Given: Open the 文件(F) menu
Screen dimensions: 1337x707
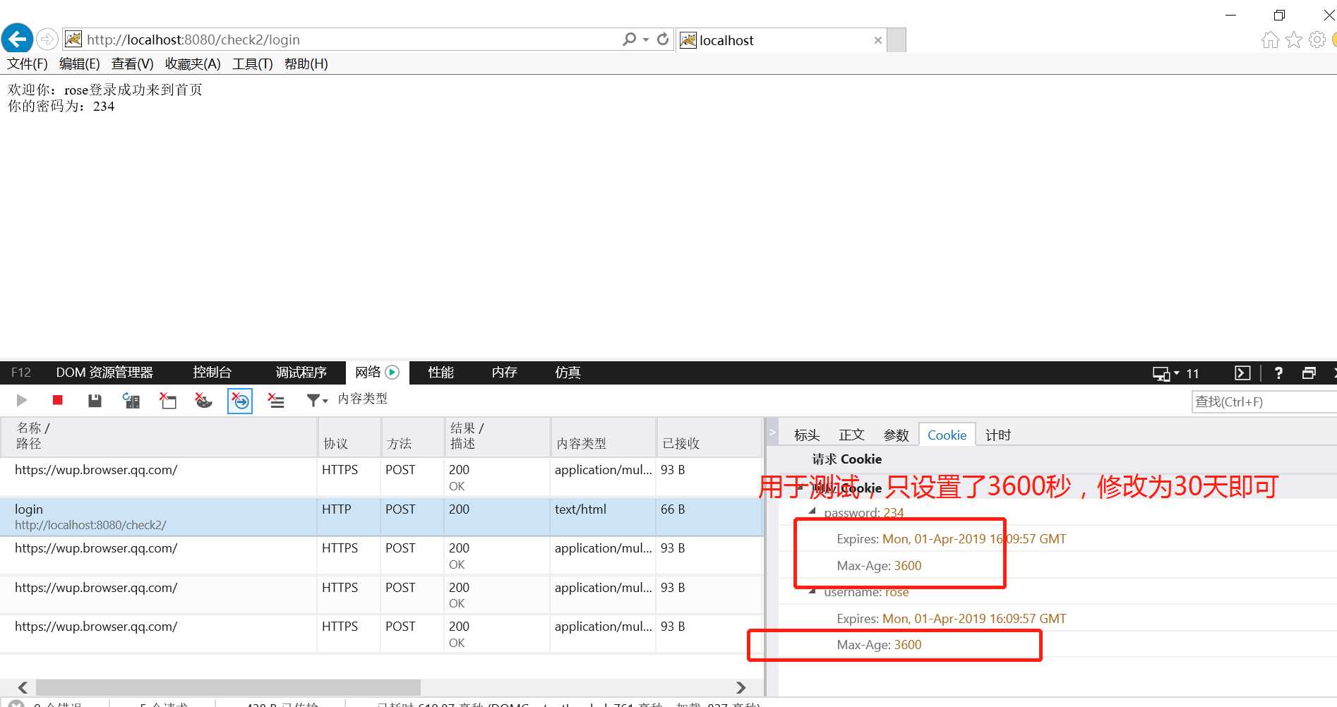Looking at the screenshot, I should coord(28,64).
